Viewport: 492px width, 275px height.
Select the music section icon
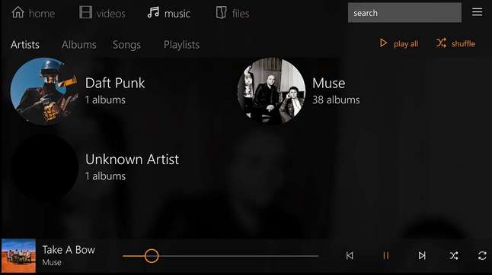153,13
